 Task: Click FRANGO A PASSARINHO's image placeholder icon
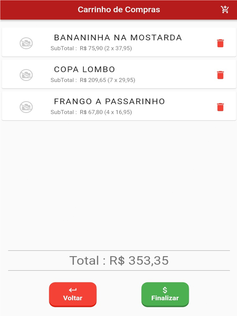25,106
